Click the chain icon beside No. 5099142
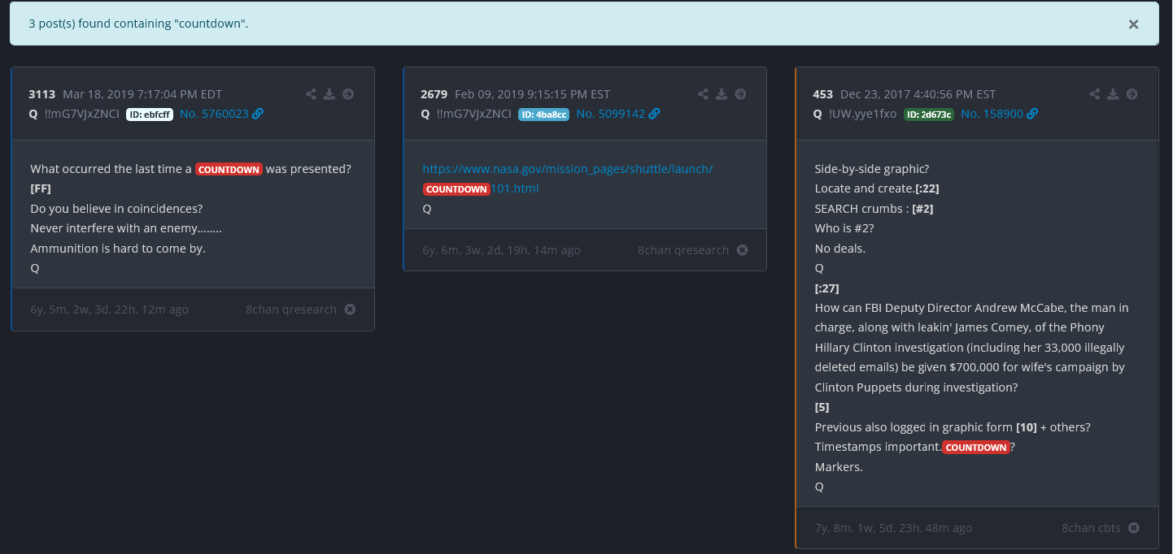Viewport: 1173px width, 554px height. [654, 114]
